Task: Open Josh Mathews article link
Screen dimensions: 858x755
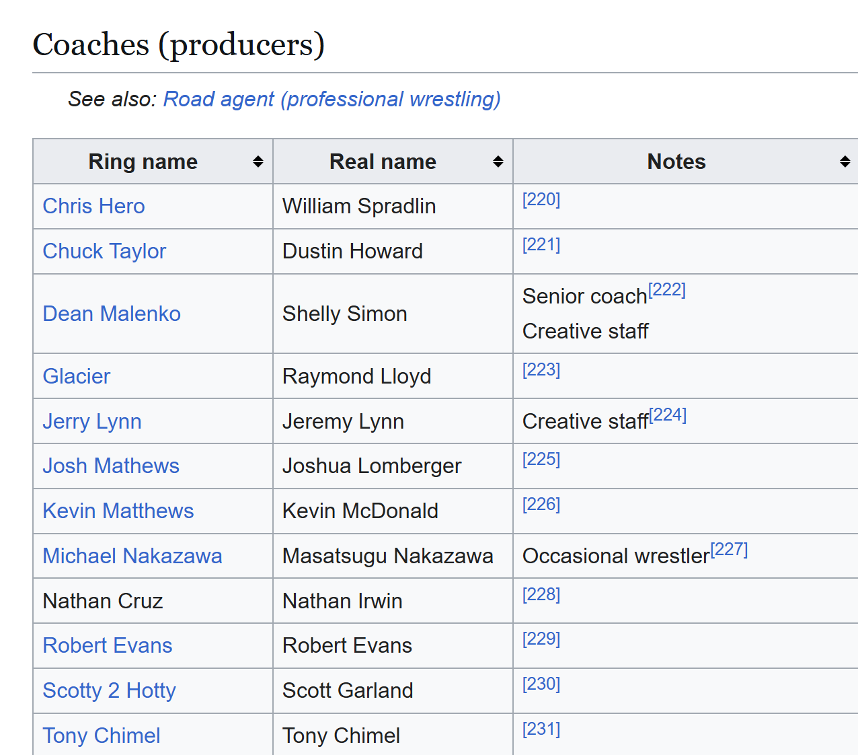Action: click(x=111, y=466)
